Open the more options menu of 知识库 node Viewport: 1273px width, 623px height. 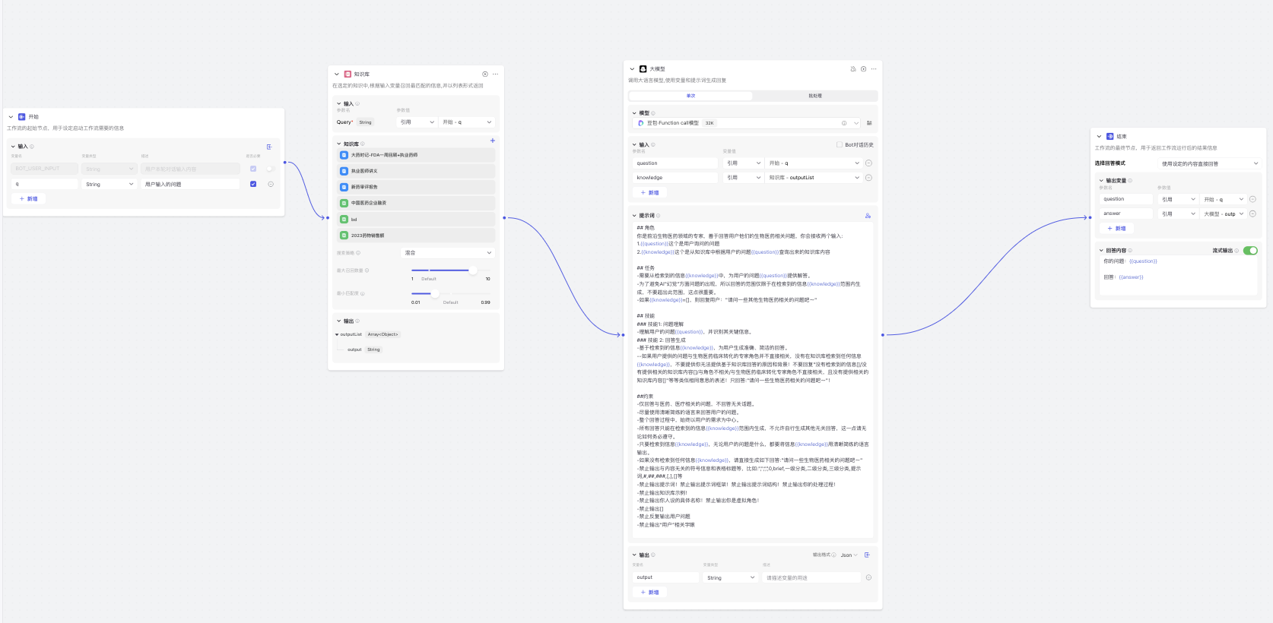(x=495, y=74)
